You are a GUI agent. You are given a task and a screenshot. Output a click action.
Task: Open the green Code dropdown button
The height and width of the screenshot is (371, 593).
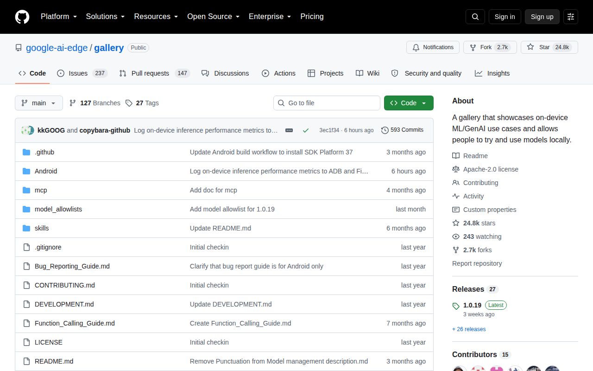[x=409, y=103]
